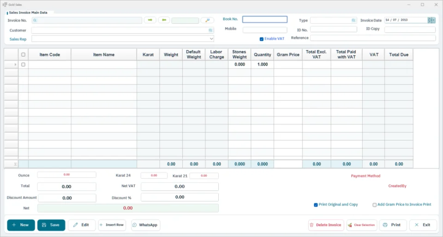Click the Karat column header
Viewport: 443px width, 237px height.
[148, 55]
